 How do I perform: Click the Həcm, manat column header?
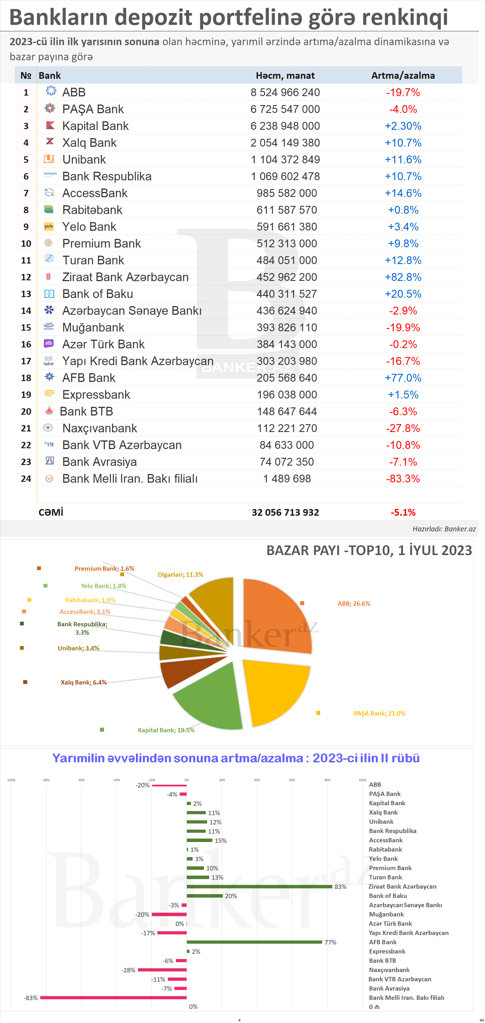pyautogui.click(x=285, y=76)
